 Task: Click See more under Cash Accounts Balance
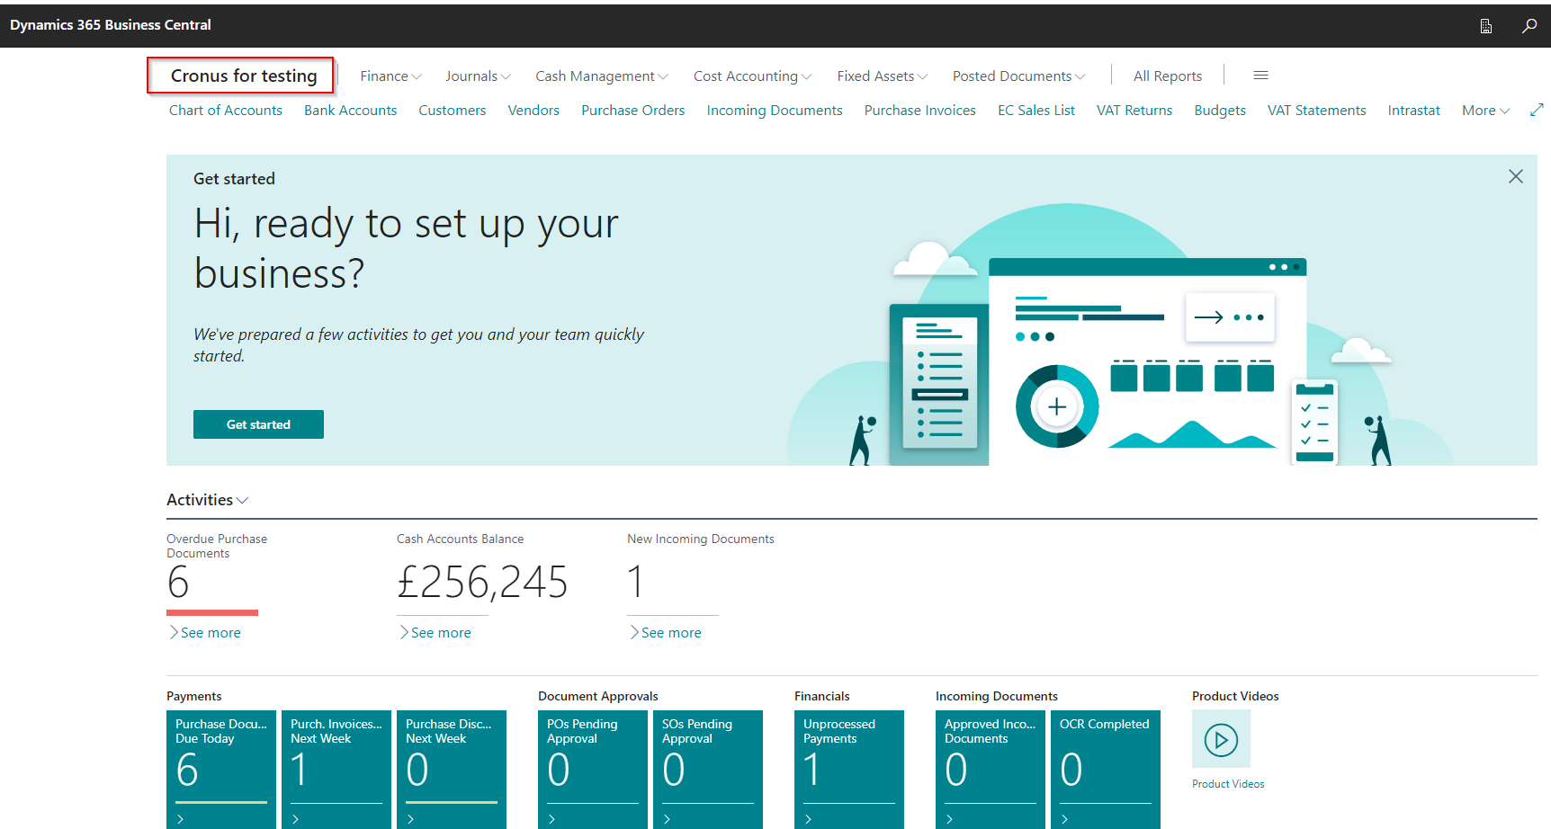pyautogui.click(x=435, y=633)
